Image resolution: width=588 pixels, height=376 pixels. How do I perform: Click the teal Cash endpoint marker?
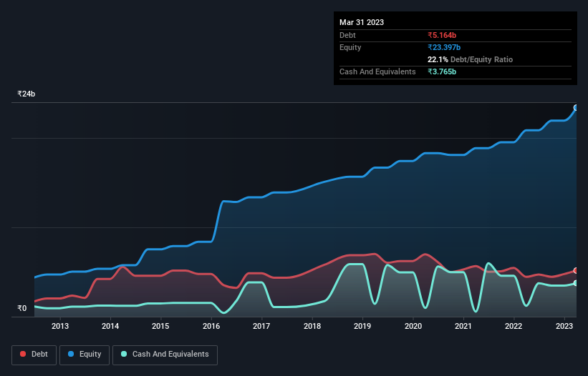(x=576, y=283)
